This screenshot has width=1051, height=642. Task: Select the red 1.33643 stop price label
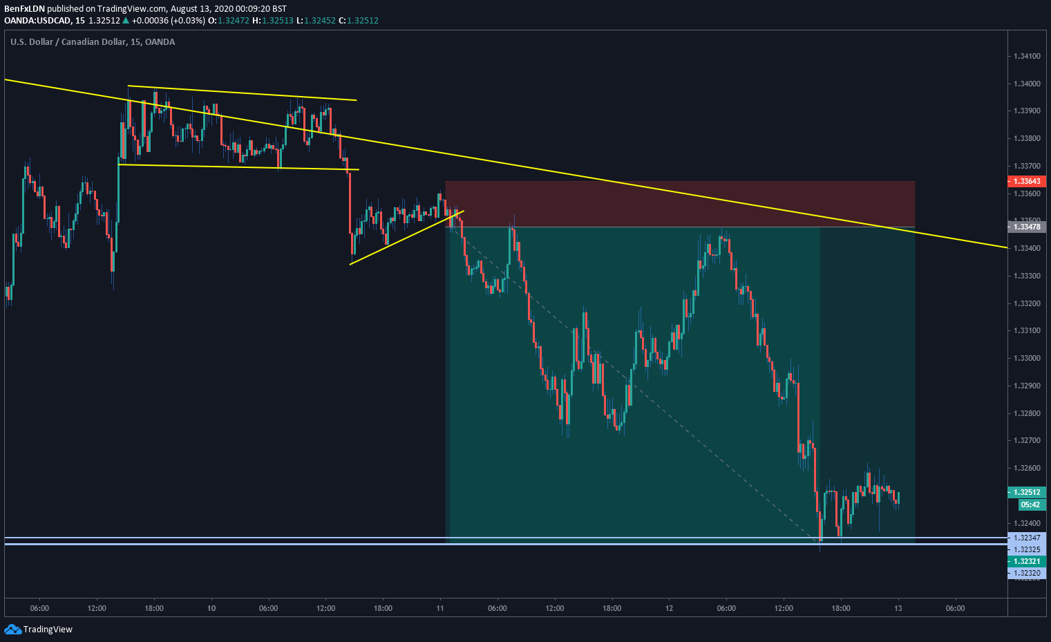[1028, 181]
